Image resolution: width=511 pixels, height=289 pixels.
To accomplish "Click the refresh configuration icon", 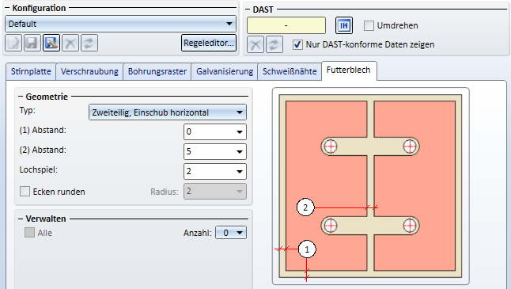I will [89, 43].
